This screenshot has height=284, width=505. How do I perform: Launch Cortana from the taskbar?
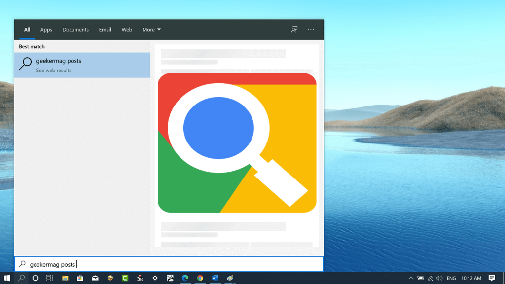(36, 278)
